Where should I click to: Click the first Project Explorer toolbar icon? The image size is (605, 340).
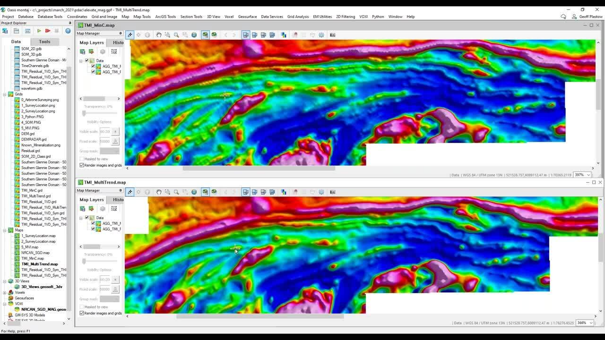tap(5, 31)
